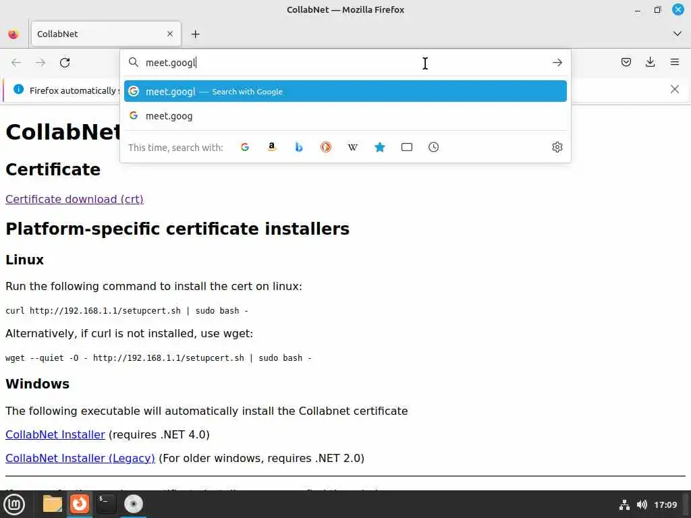Choose the 'meet.goog' suggestion
The width and height of the screenshot is (691, 518).
pos(345,116)
